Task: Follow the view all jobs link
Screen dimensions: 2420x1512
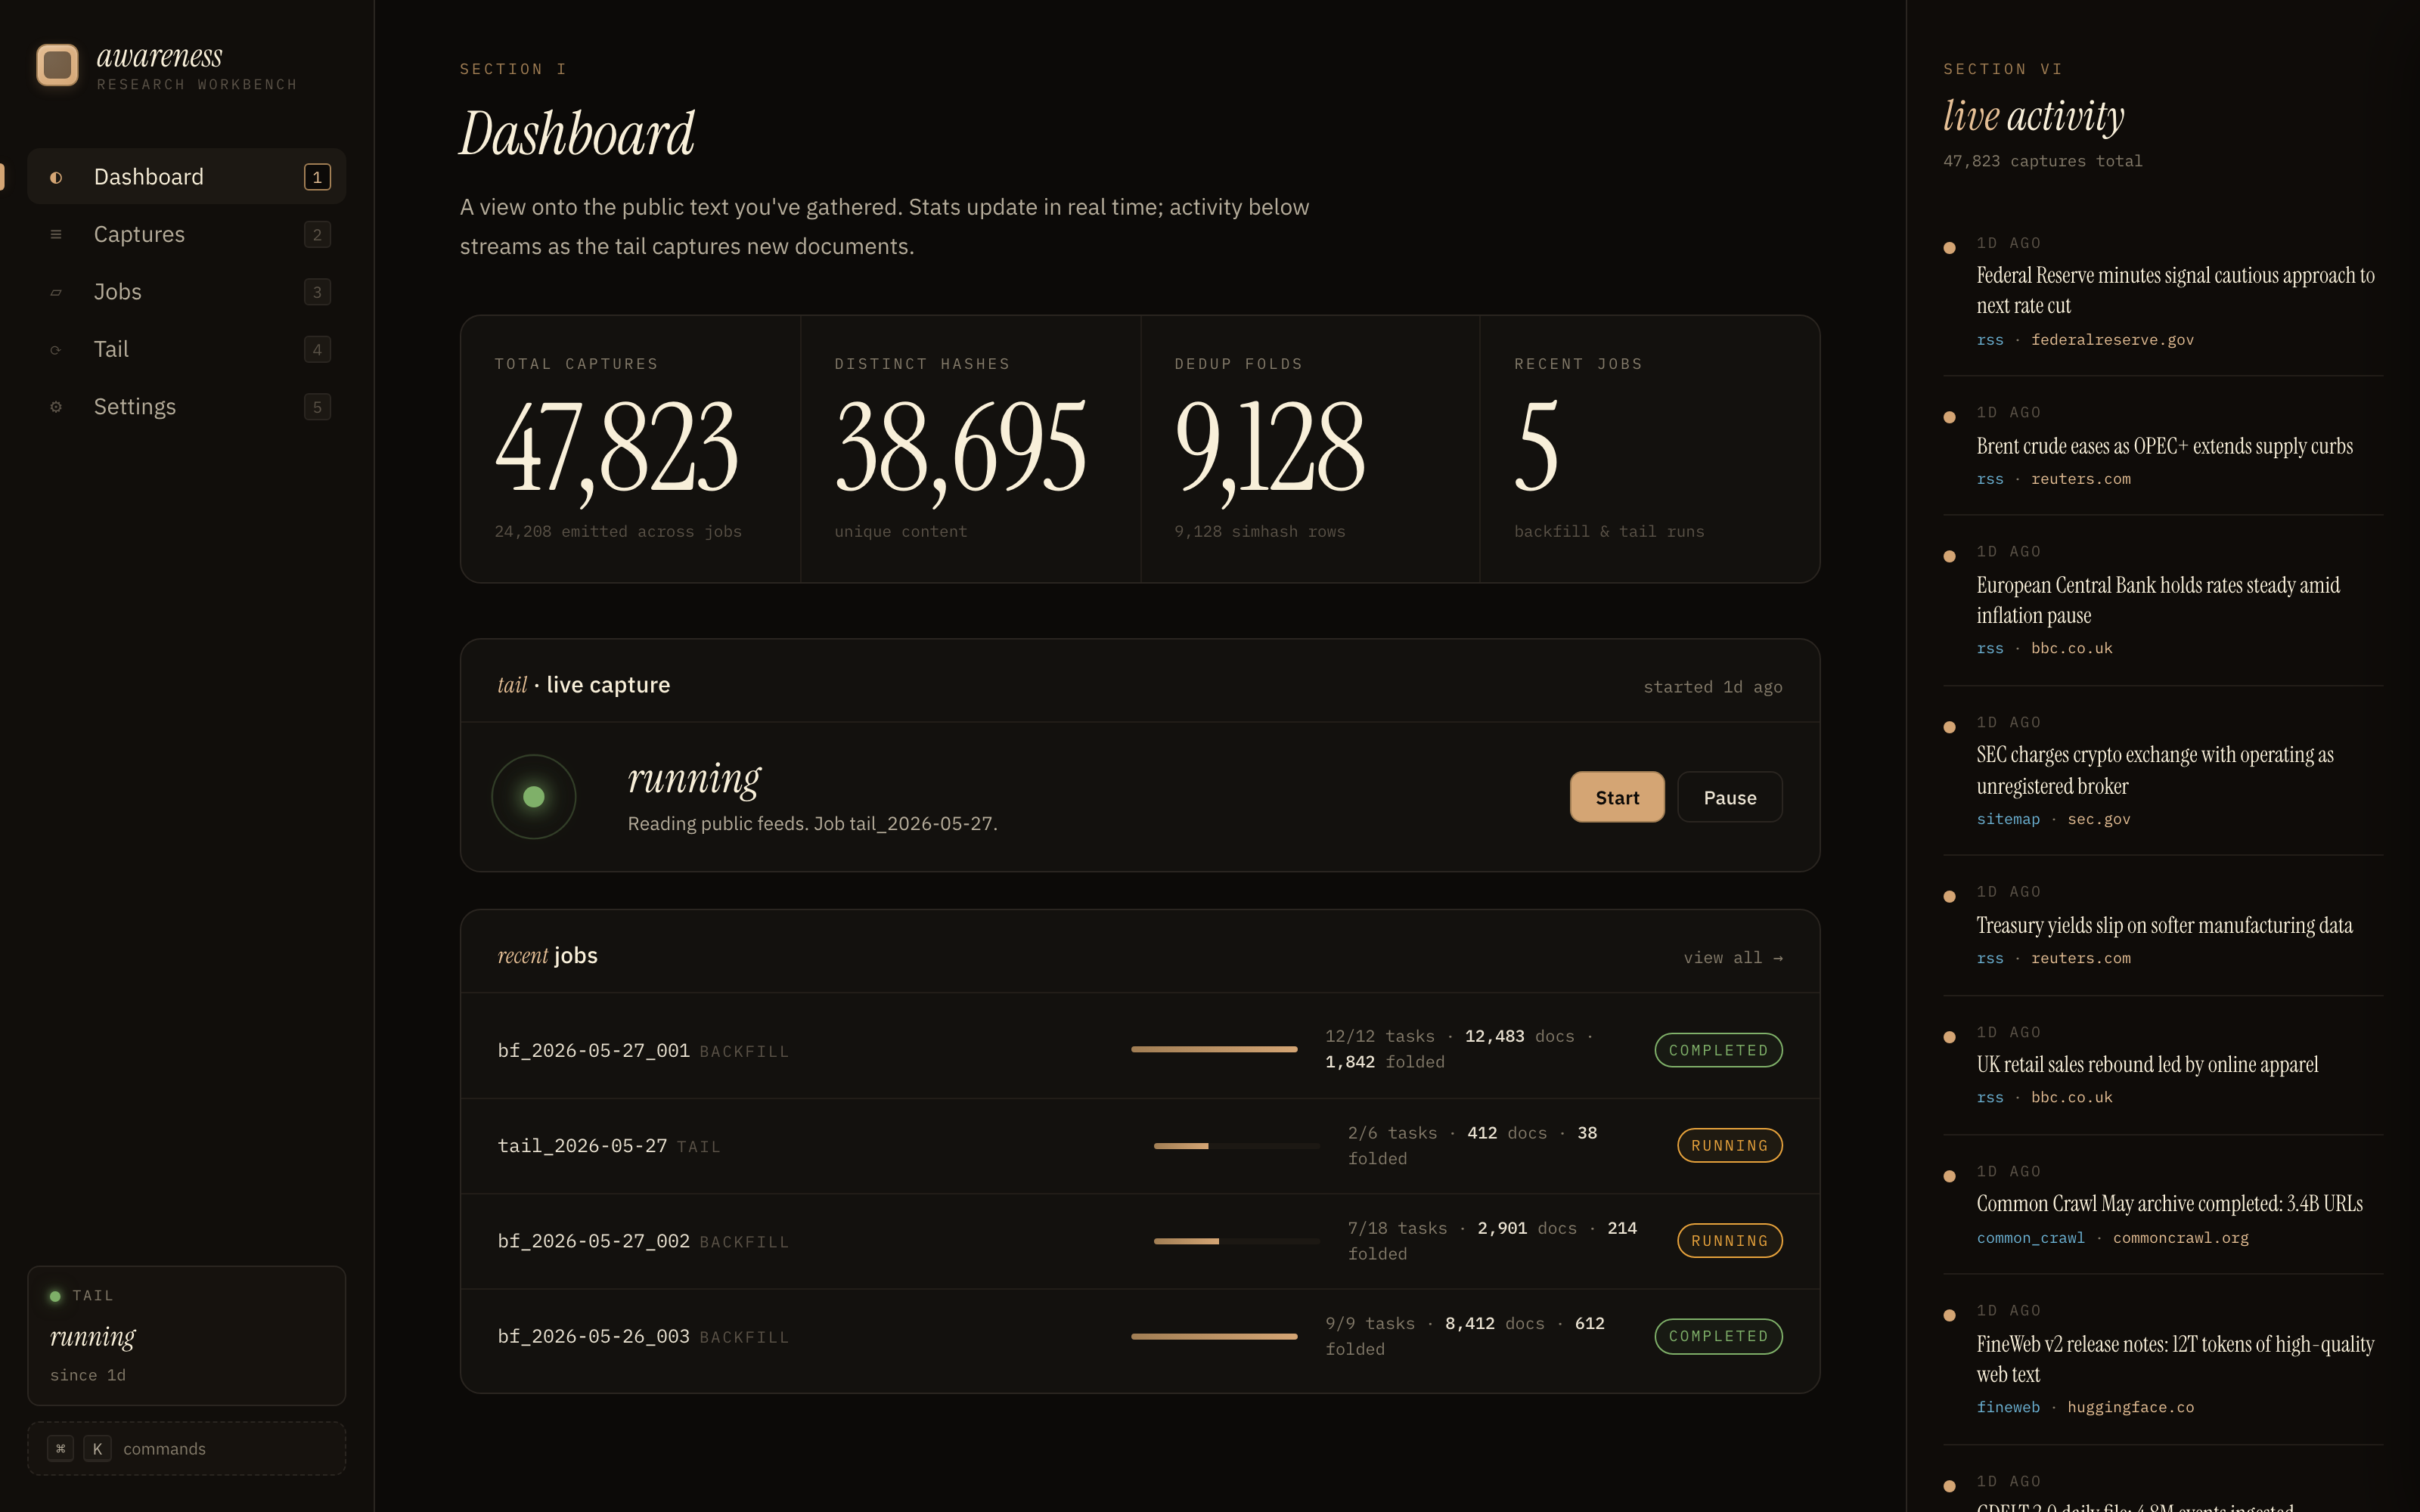Action: tap(1733, 957)
